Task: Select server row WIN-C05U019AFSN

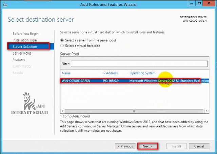Action: click(135, 81)
